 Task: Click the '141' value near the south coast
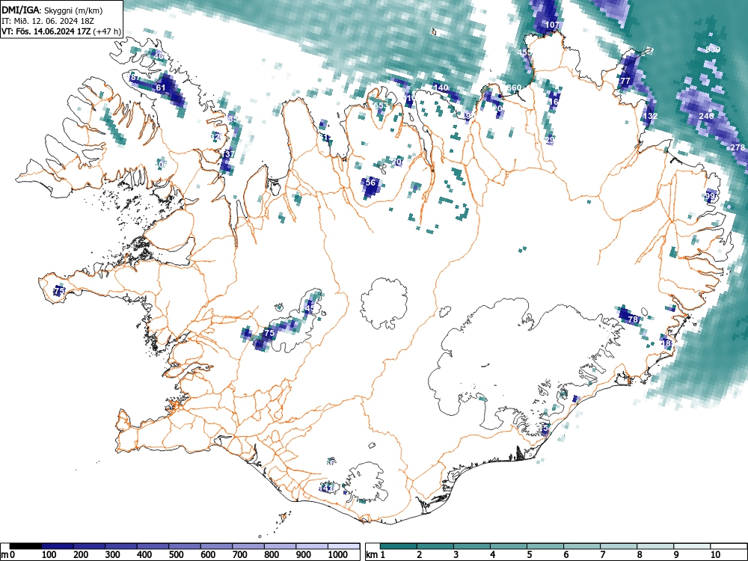pos(327,488)
